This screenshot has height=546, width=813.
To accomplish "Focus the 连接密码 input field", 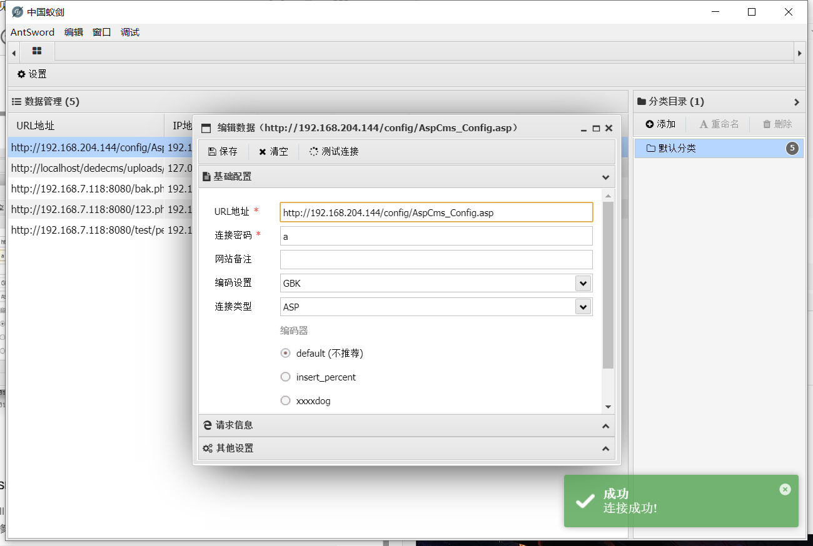I will tap(436, 236).
